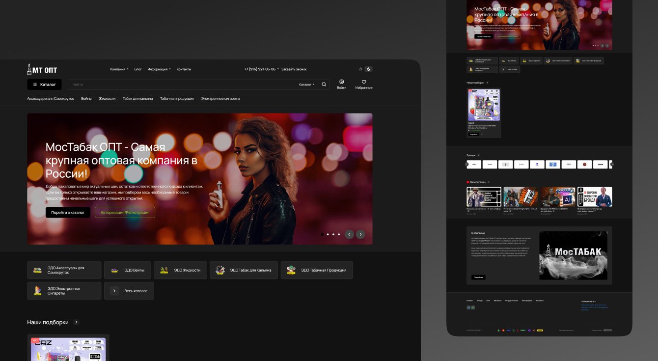
Task: Click the left arrow of the Бренды carousel
Action: pos(466,165)
